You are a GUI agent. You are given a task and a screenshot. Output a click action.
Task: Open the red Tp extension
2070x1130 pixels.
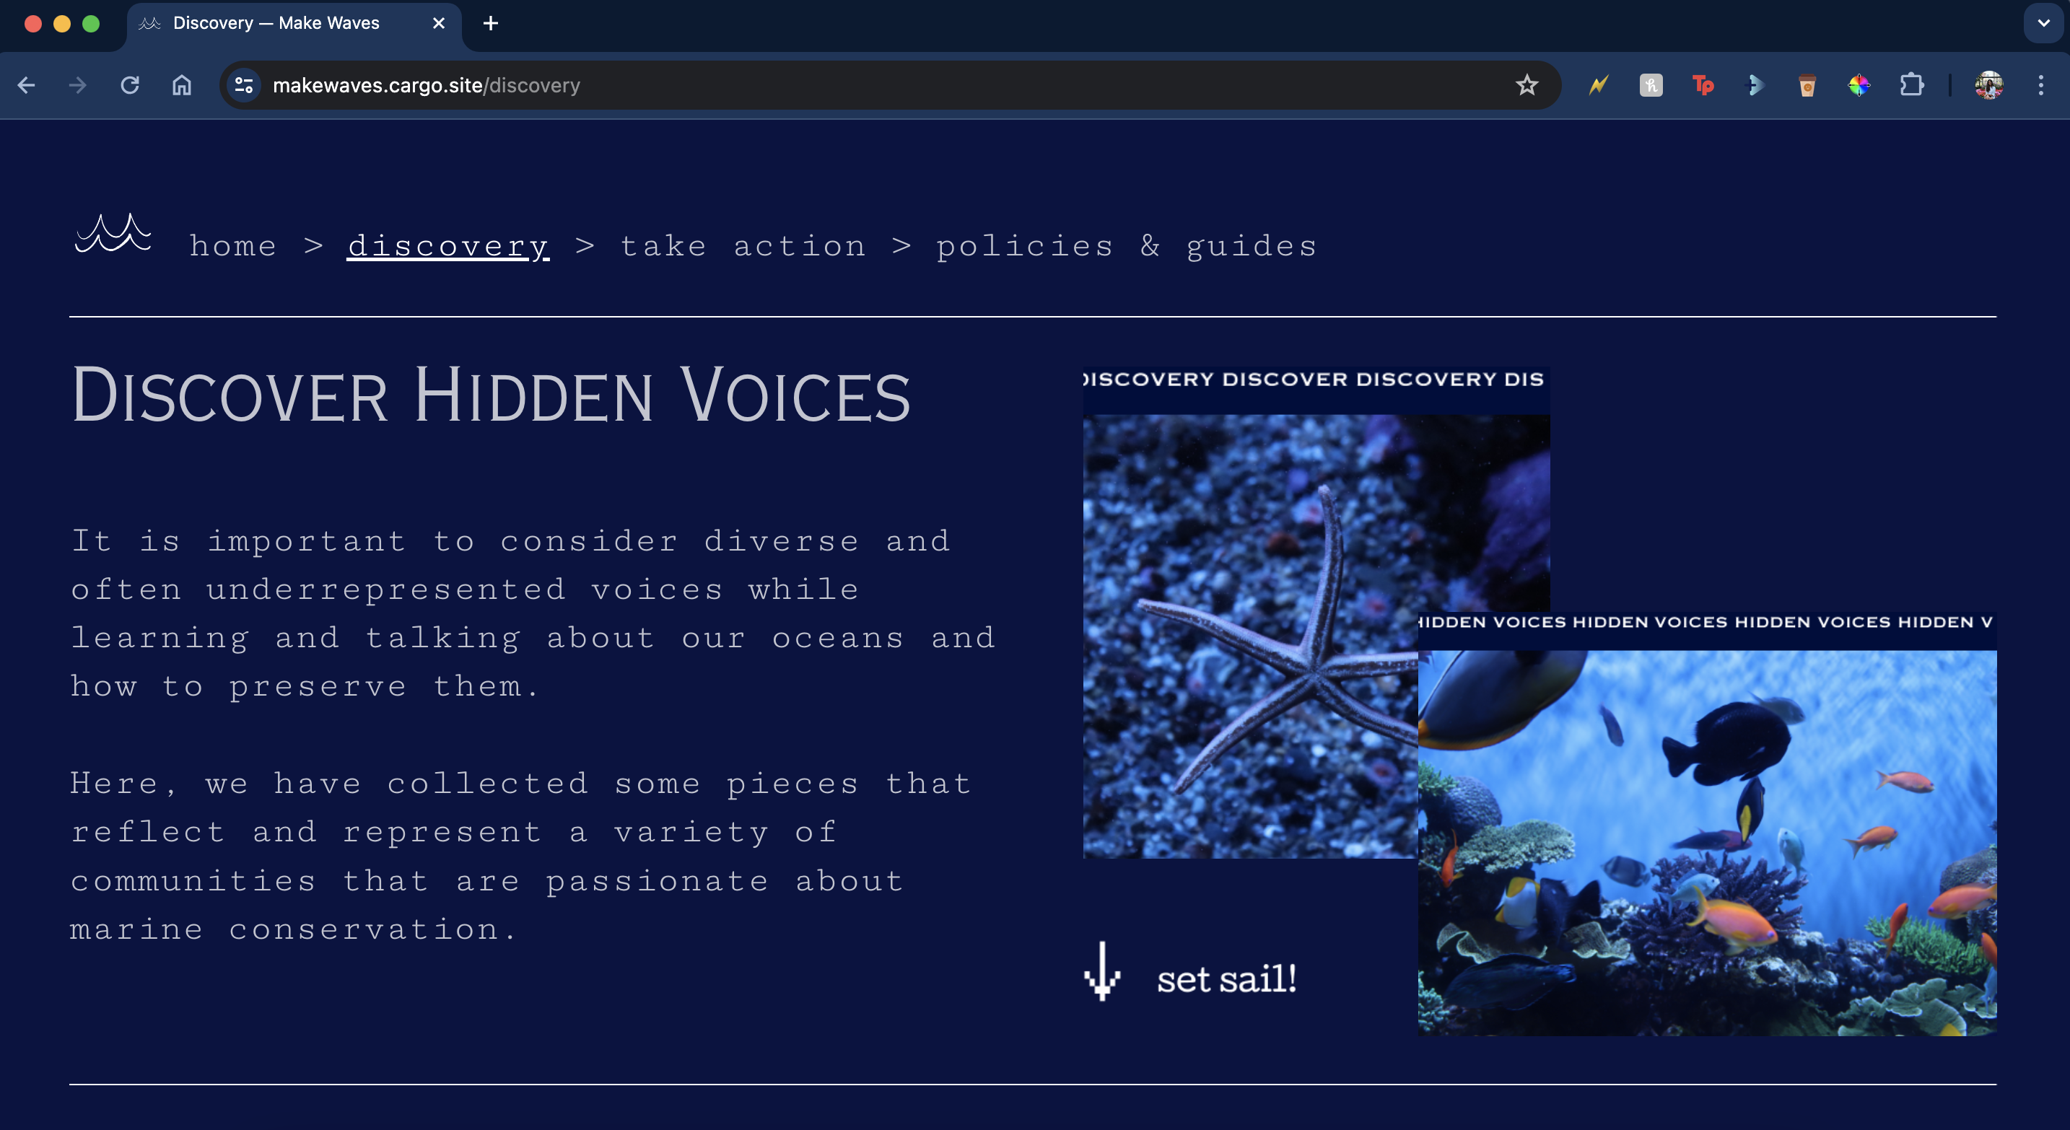[x=1703, y=85]
